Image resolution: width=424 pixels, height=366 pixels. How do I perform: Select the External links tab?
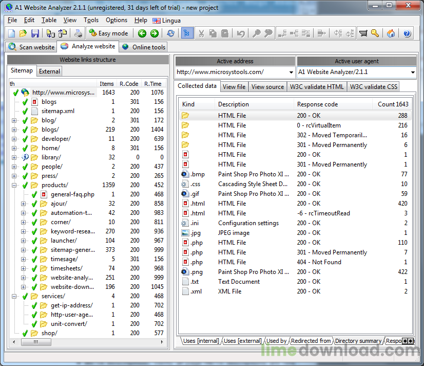coord(49,71)
